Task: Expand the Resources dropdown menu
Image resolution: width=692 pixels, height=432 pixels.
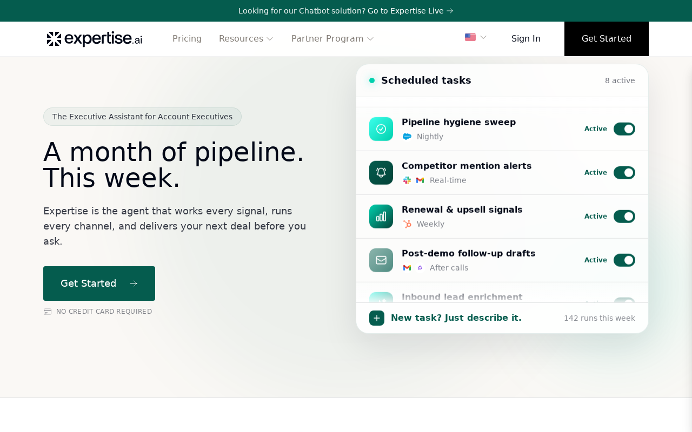Action: [246, 39]
